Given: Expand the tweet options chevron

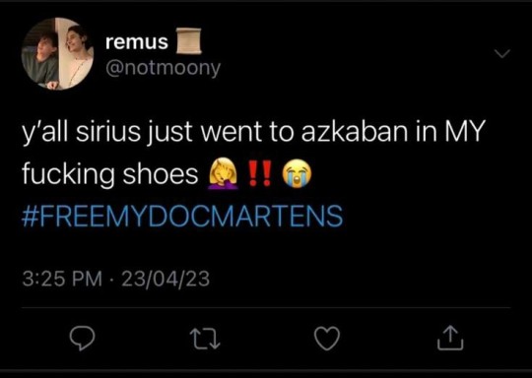Looking at the screenshot, I should 501,53.
